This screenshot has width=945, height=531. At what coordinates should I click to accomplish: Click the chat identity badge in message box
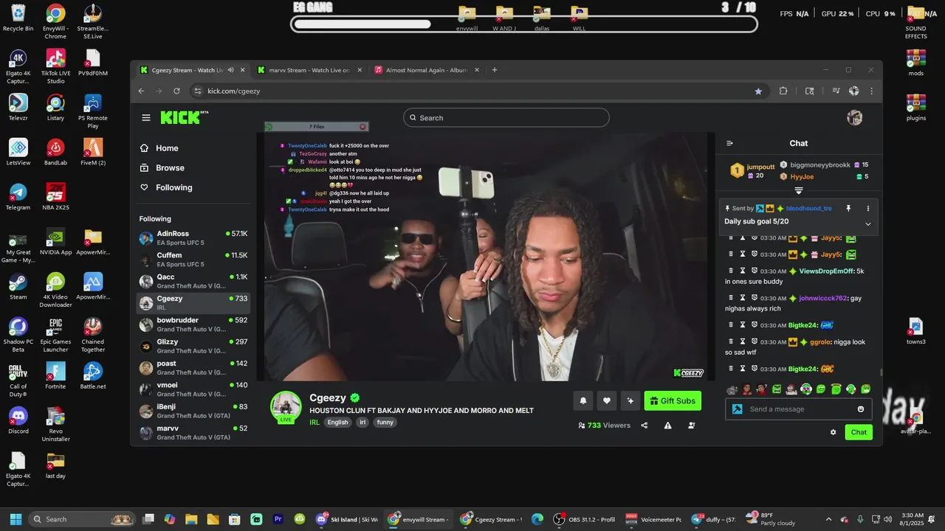737,409
